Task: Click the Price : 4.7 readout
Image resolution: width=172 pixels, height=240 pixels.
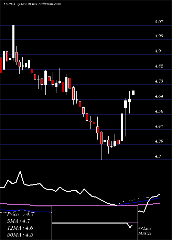Action: point(20,214)
